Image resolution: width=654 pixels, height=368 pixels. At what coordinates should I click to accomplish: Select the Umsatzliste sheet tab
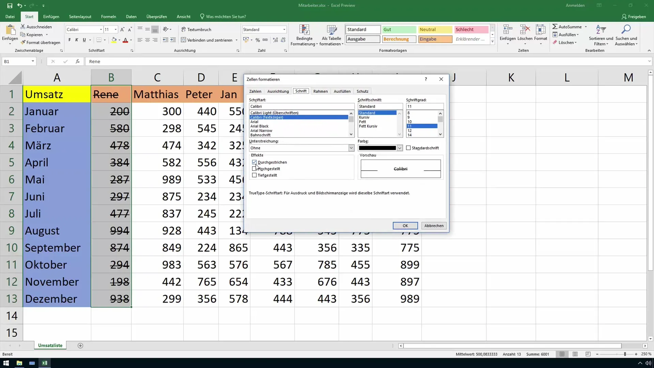click(x=50, y=346)
